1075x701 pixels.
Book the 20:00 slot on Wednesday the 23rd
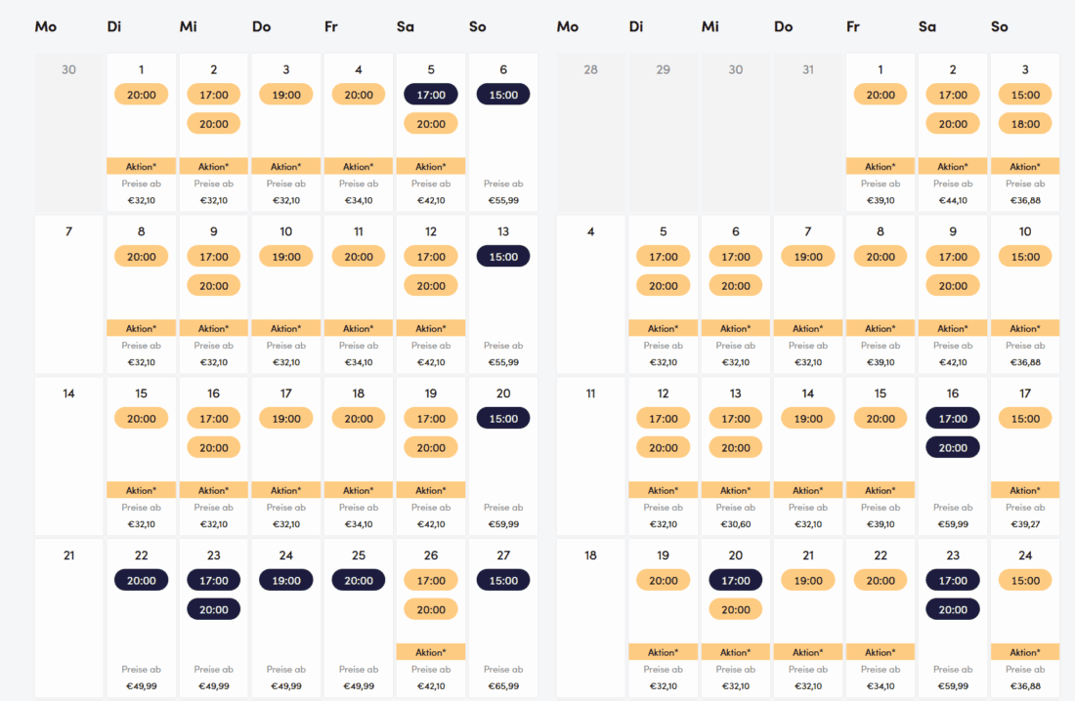point(214,609)
